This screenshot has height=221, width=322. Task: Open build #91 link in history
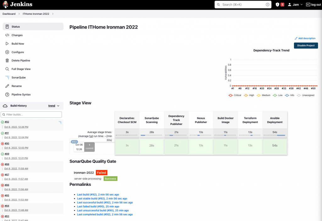point(7,133)
